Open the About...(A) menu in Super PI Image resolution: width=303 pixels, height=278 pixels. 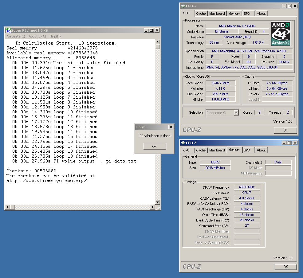[x=37, y=36]
